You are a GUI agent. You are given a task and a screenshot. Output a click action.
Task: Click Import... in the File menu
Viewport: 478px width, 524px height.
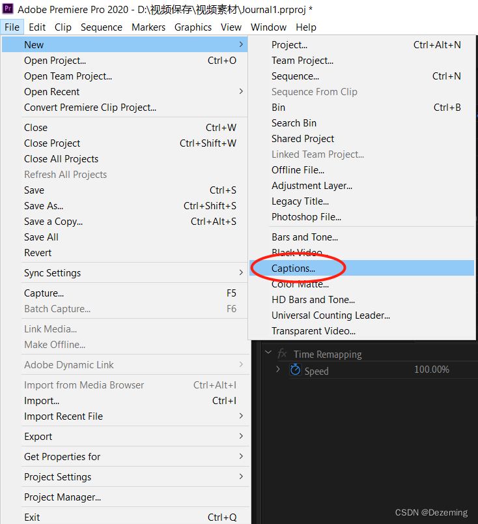(124, 400)
